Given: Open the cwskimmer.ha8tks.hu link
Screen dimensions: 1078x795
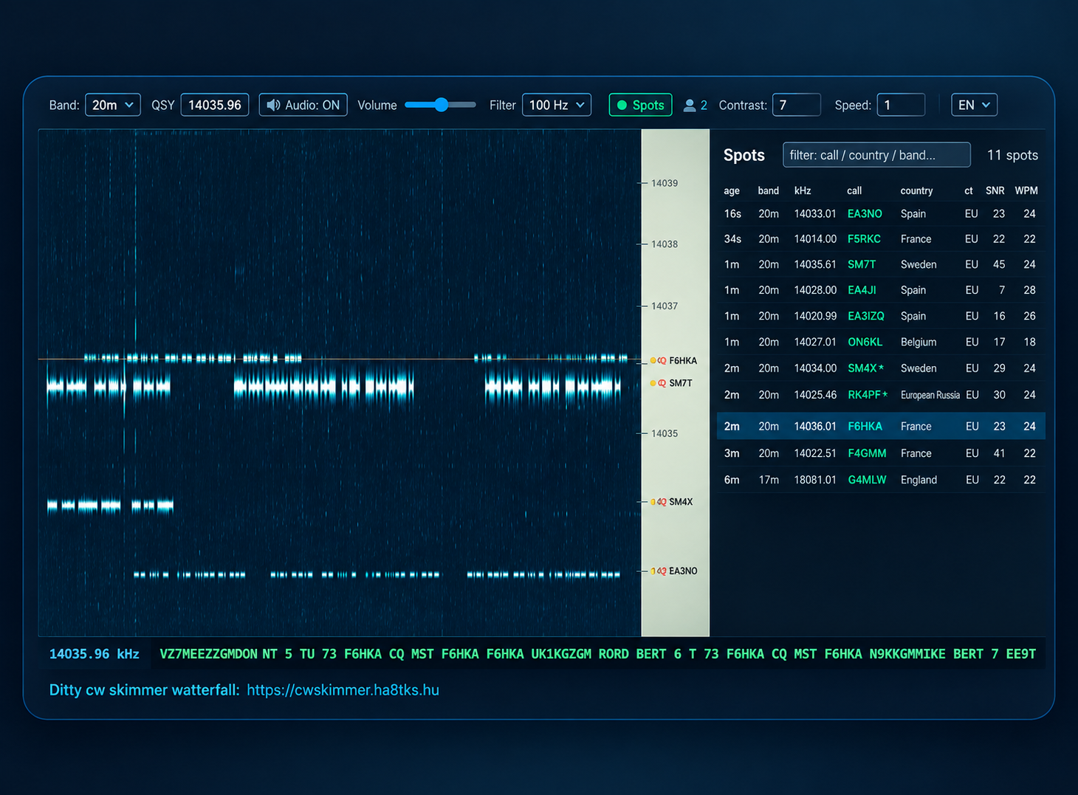Looking at the screenshot, I should (x=343, y=690).
